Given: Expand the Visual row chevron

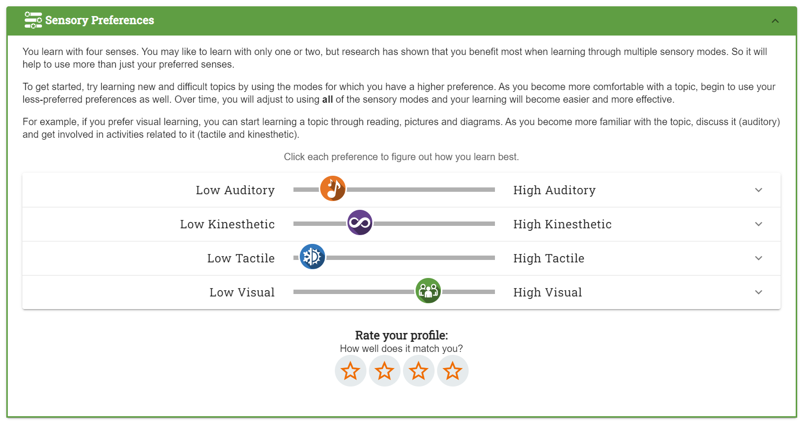Looking at the screenshot, I should click(x=759, y=292).
